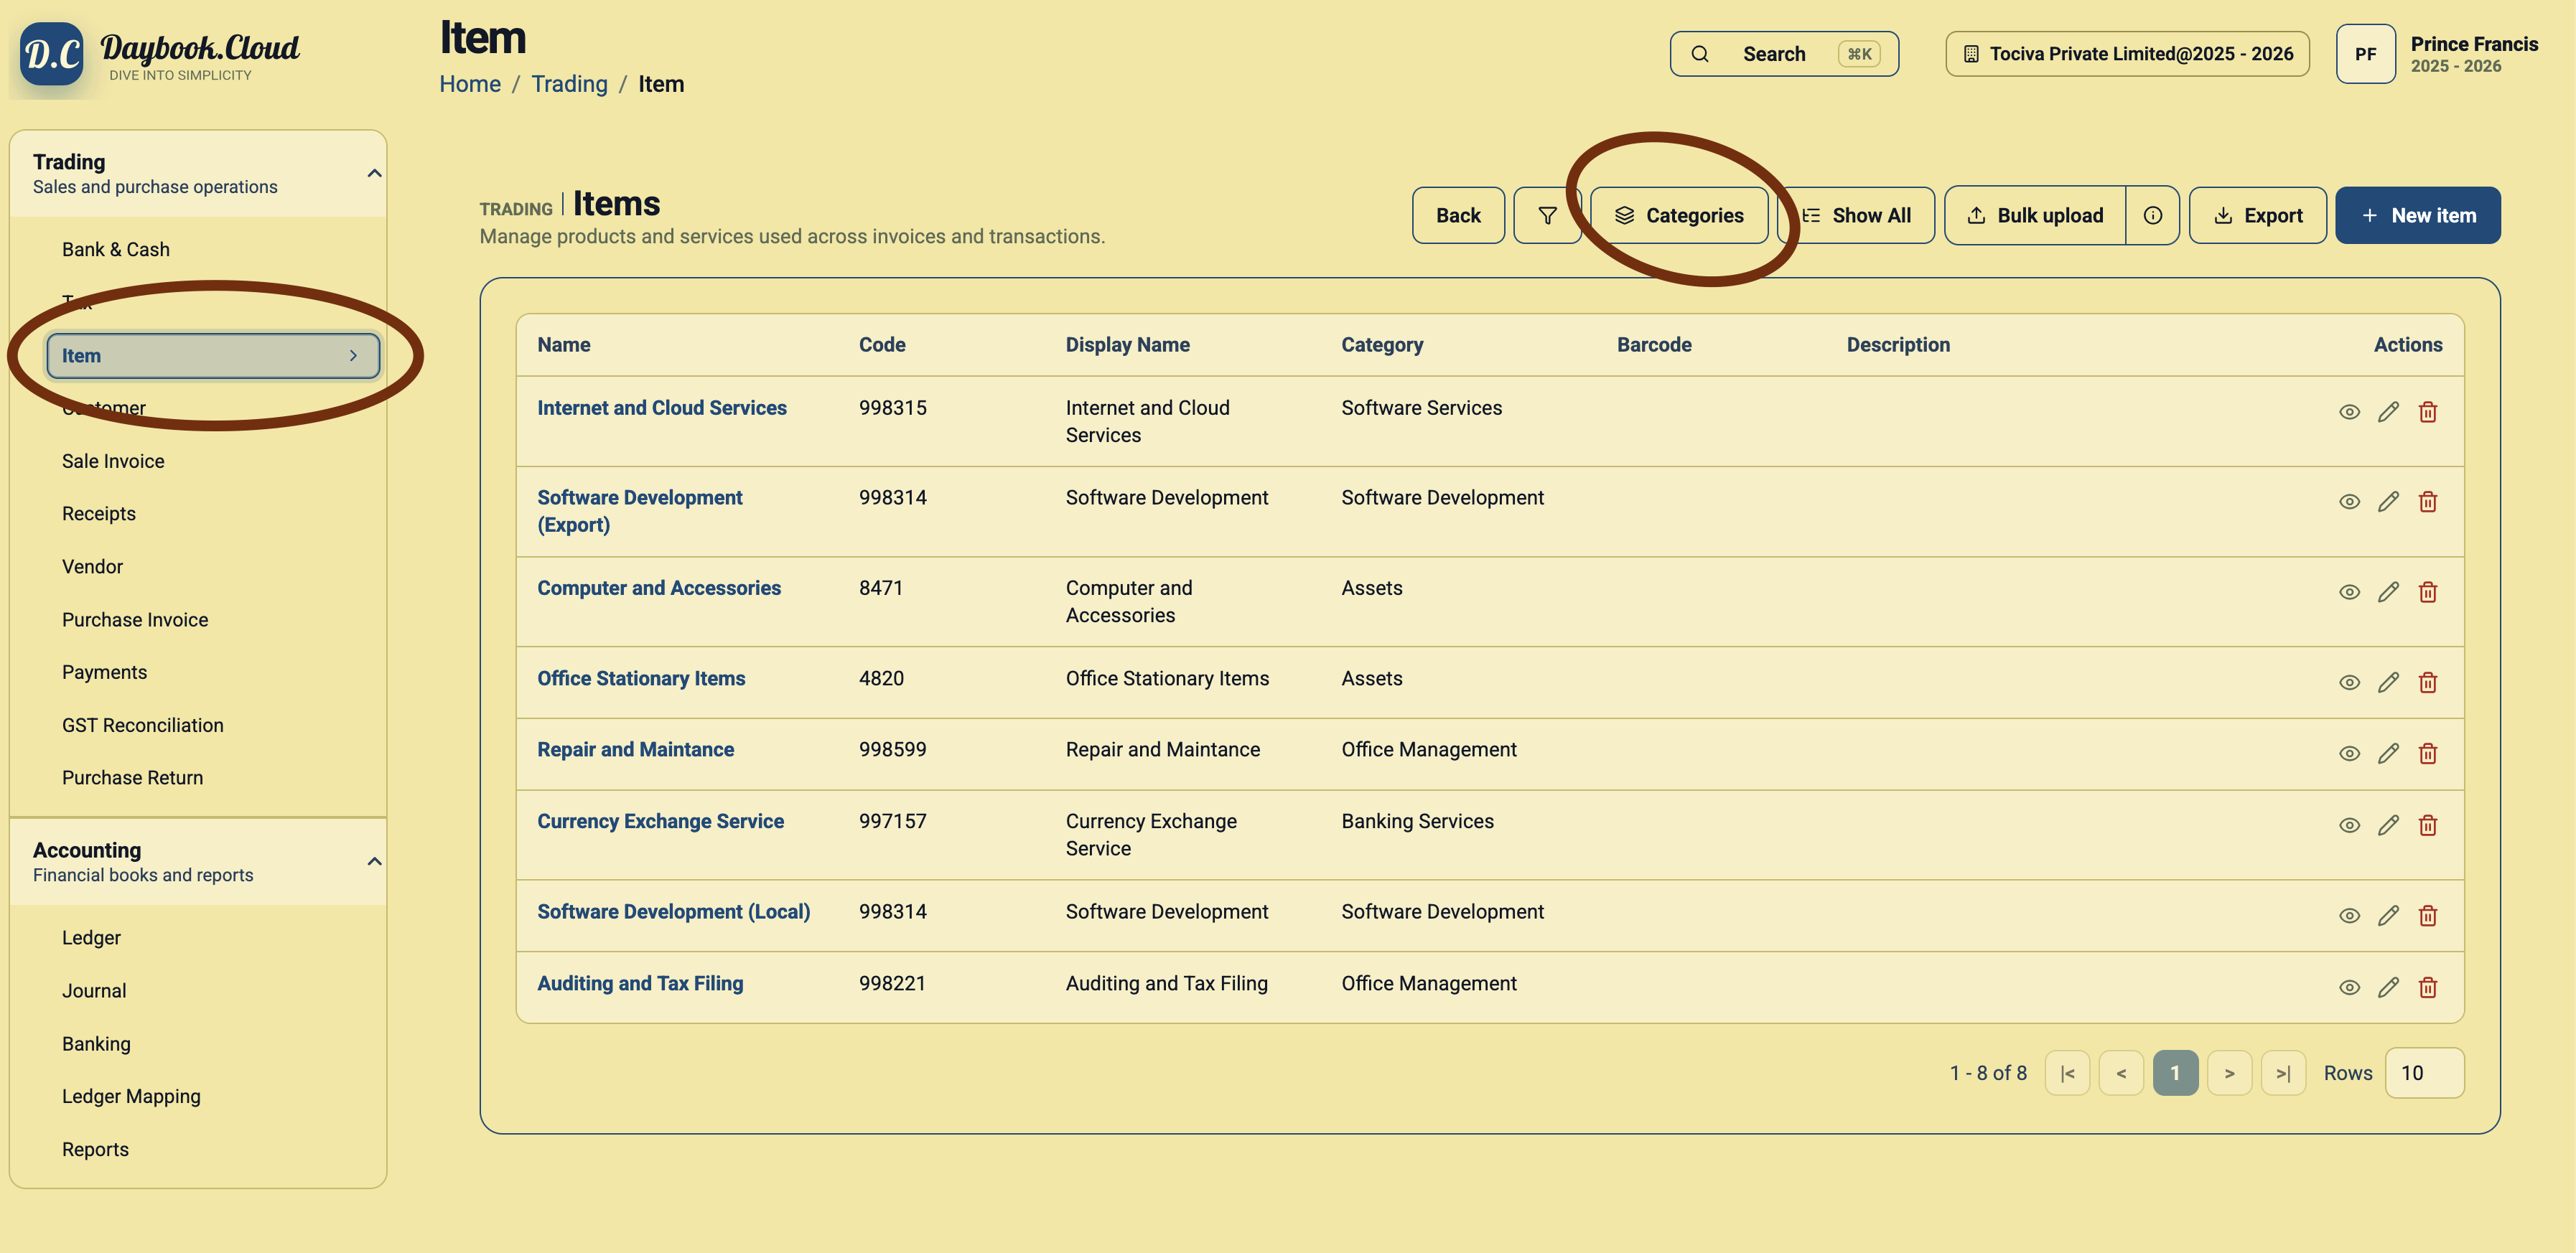Delete Software Development (Local) item
The image size is (2576, 1253).
(2427, 915)
